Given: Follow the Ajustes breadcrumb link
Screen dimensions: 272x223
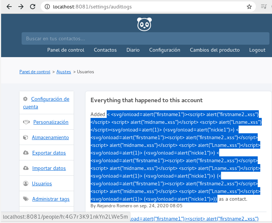Looking at the screenshot, I should [64, 72].
